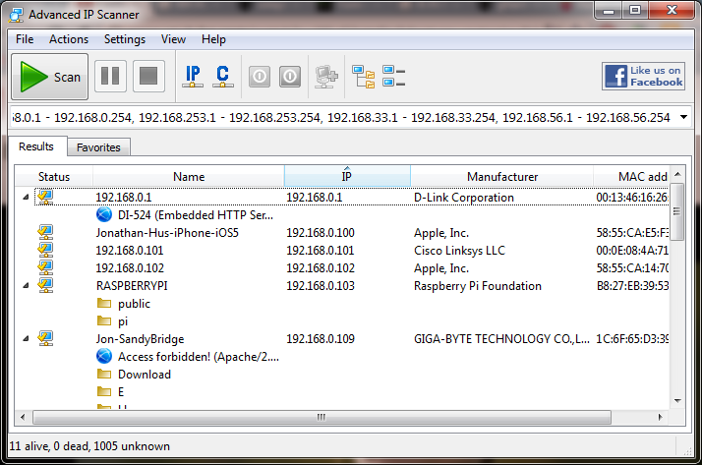Open the File menu
Viewport: 702px width, 465px height.
point(25,39)
